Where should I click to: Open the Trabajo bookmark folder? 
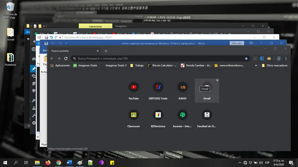[137, 65]
